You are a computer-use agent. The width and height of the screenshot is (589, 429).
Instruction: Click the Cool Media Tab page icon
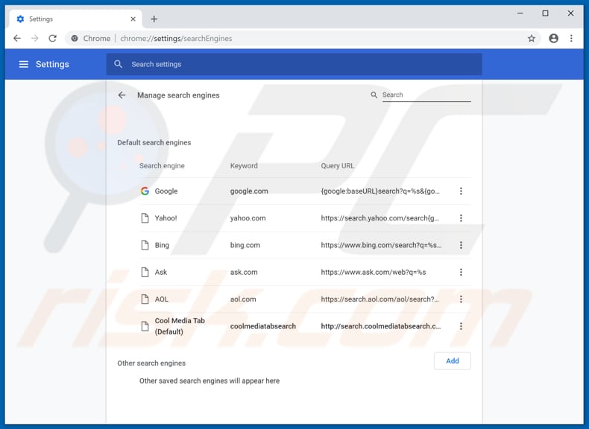coord(145,326)
